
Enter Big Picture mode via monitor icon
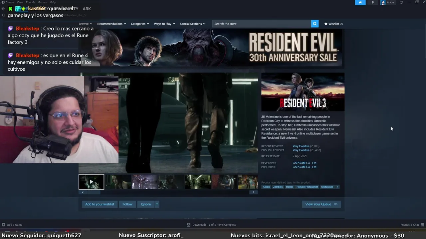pos(401,2)
